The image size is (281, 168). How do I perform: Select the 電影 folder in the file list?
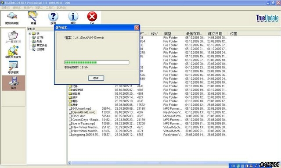pyautogui.click(x=73, y=101)
